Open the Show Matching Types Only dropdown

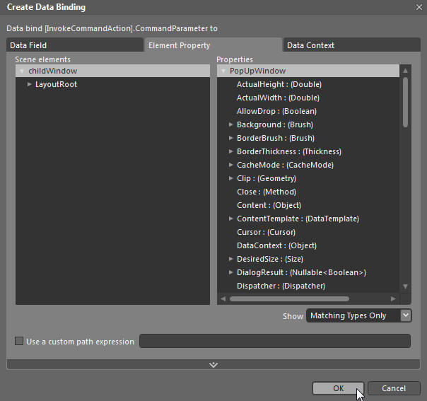[359, 315]
